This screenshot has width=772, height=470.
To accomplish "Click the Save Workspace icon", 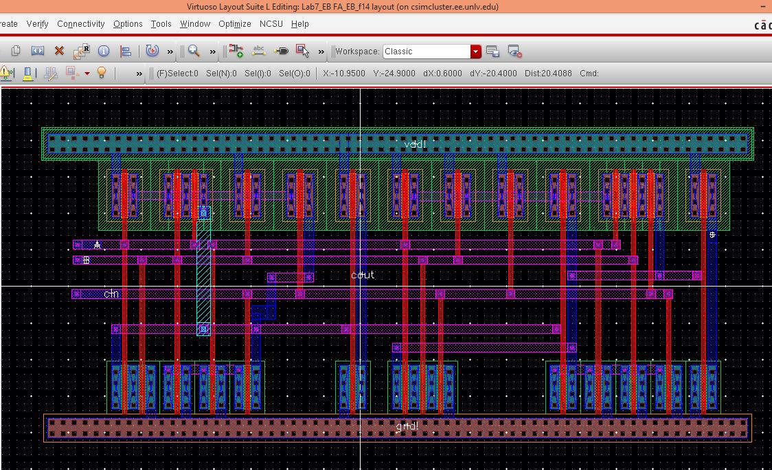I will click(492, 52).
